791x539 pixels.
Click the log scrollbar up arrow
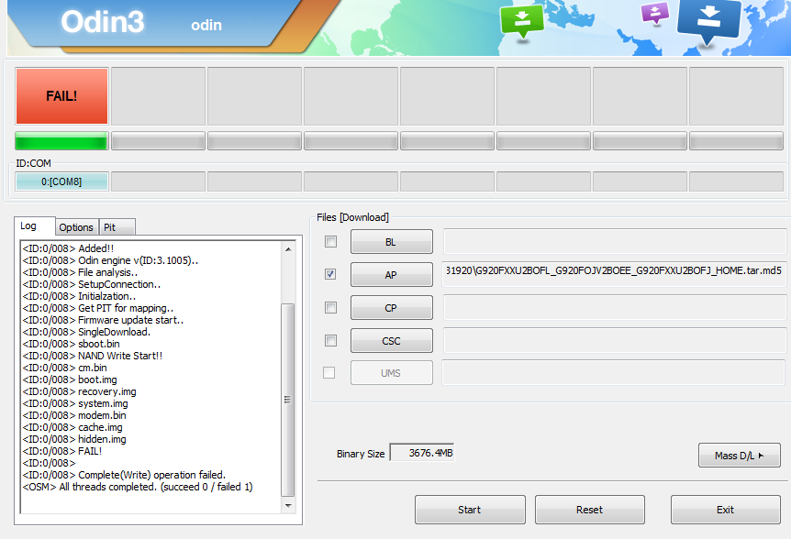click(288, 249)
